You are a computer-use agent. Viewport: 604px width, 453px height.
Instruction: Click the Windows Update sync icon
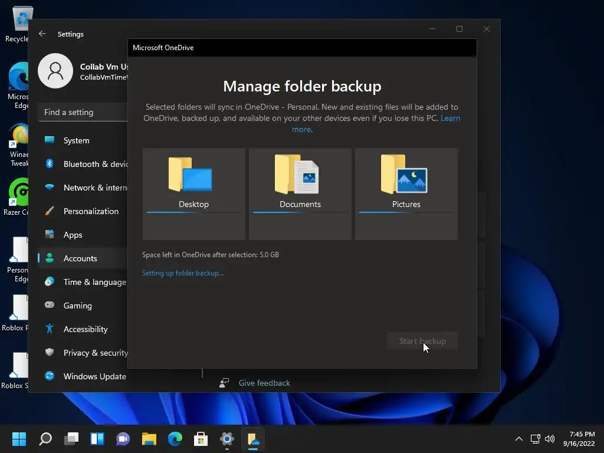click(50, 376)
